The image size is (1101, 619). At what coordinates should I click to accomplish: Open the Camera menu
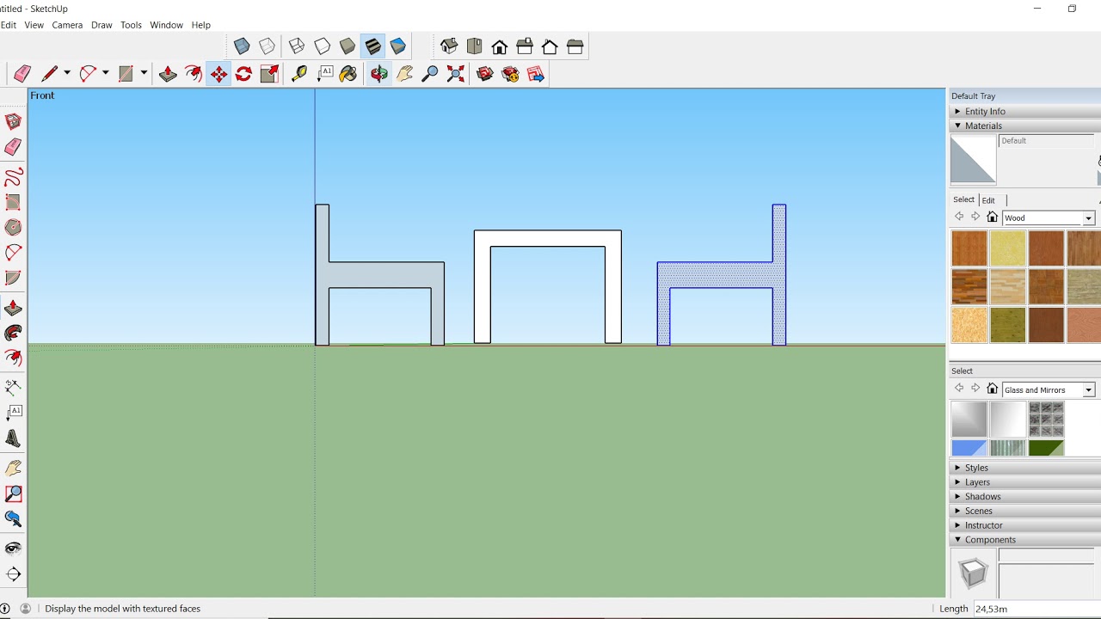point(67,25)
